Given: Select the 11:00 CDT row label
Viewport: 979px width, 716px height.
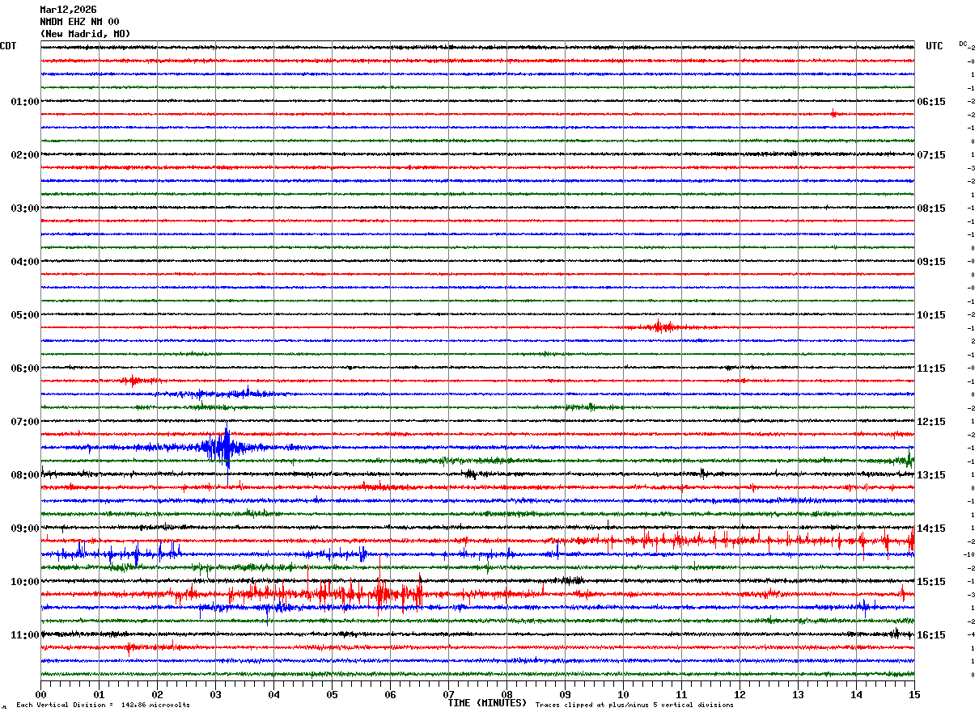Looking at the screenshot, I should pos(25,635).
